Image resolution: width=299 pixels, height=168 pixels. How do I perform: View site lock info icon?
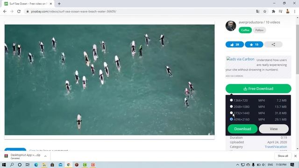[x=28, y=11]
